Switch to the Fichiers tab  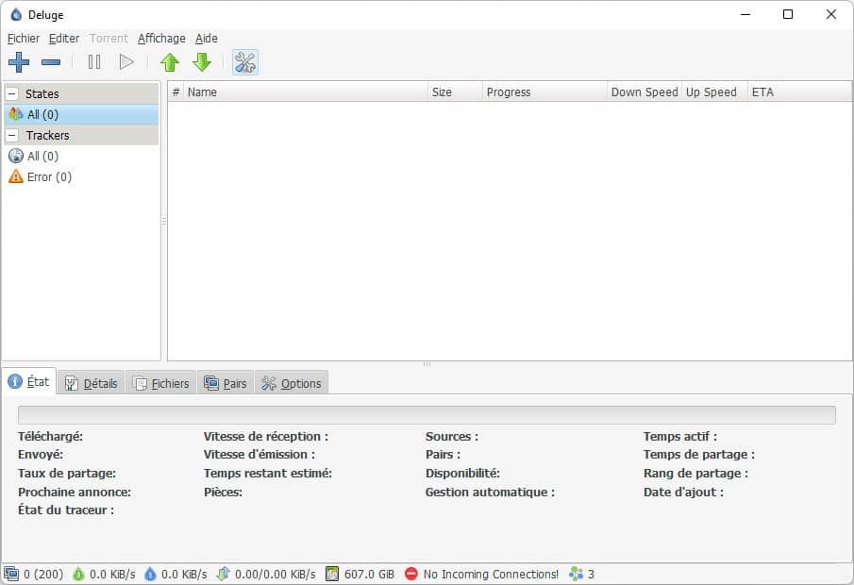coord(161,383)
